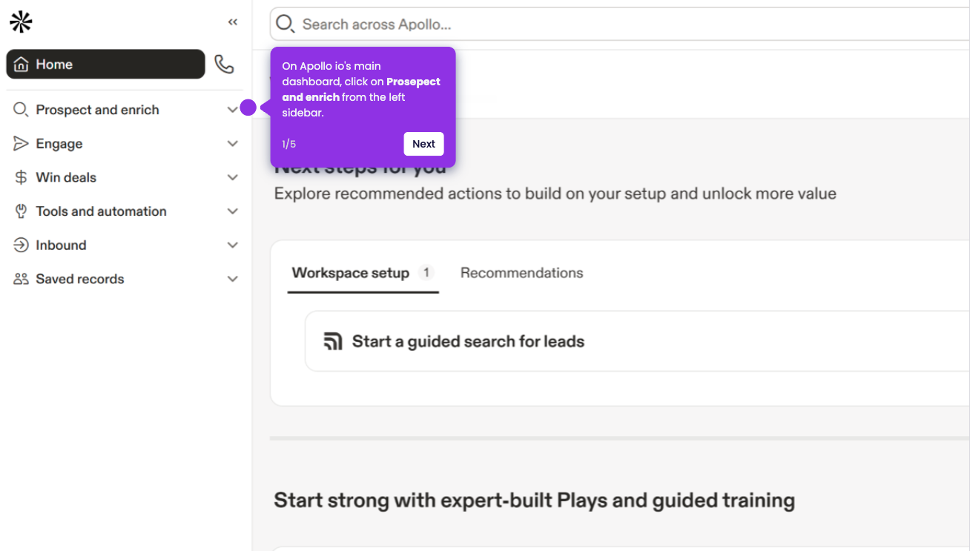The width and height of the screenshot is (970, 551).
Task: Click the Win deals dollar icon
Action: click(21, 177)
